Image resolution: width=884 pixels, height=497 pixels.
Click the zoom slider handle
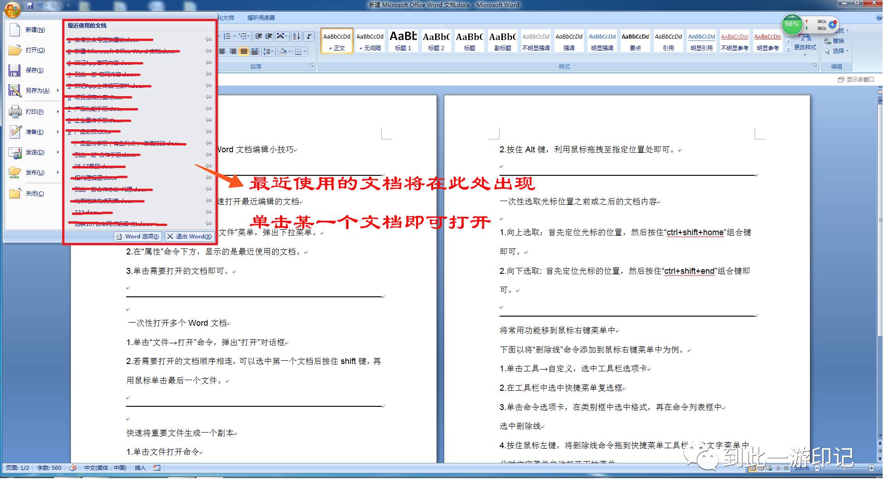point(845,468)
